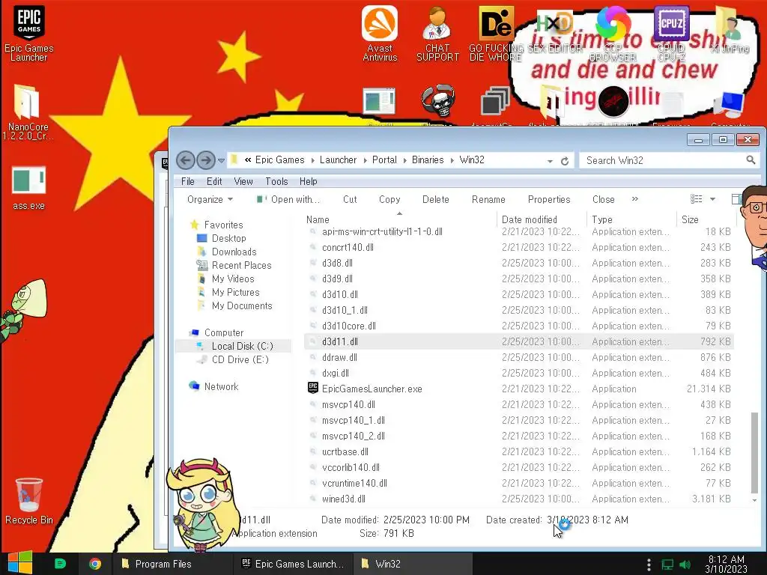This screenshot has width=767, height=575.
Task: Select Desktop in Favorites
Action: pyautogui.click(x=228, y=238)
